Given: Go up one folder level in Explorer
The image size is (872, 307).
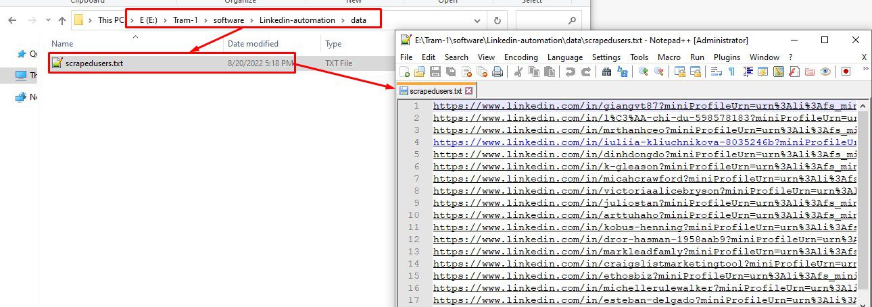Looking at the screenshot, I should point(62,20).
